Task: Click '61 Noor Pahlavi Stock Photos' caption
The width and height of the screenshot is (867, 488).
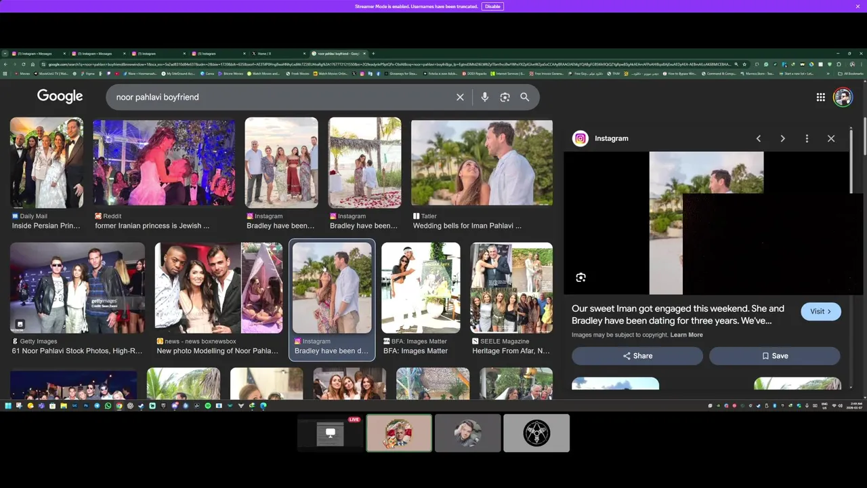Action: click(77, 351)
